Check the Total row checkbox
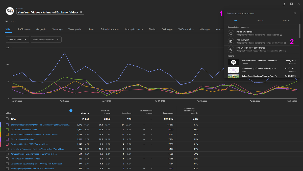Viewport: 303px width, 171px height. [x=7, y=119]
